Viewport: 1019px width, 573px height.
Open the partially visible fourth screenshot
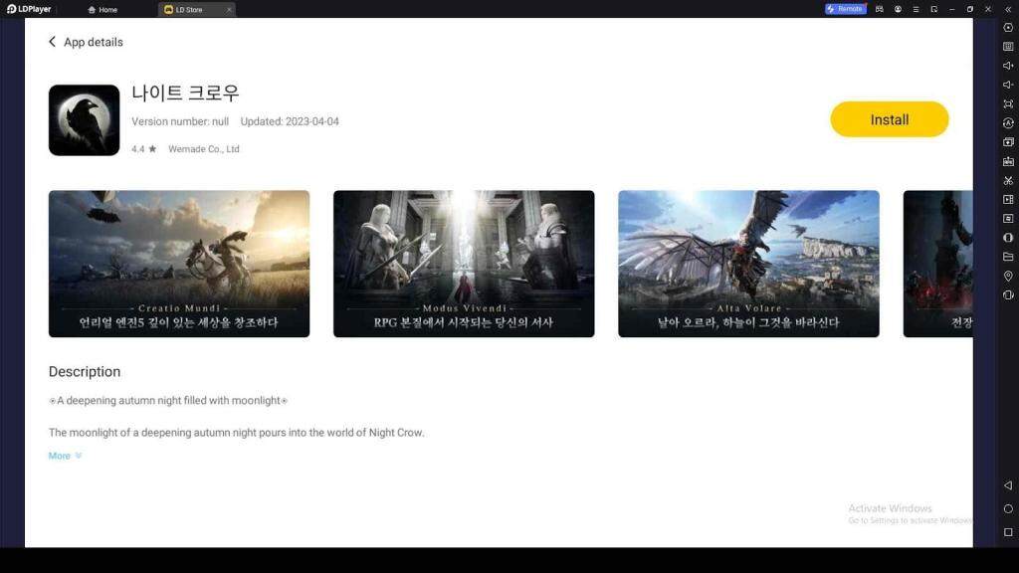point(937,264)
